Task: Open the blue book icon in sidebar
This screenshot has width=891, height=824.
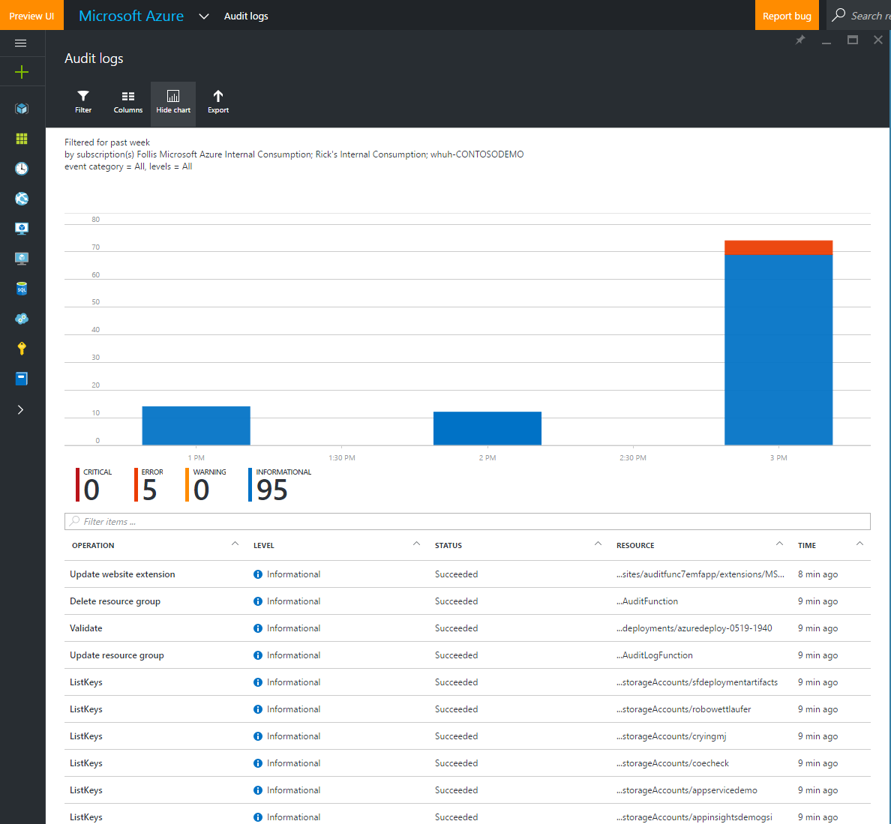Action: click(x=22, y=379)
